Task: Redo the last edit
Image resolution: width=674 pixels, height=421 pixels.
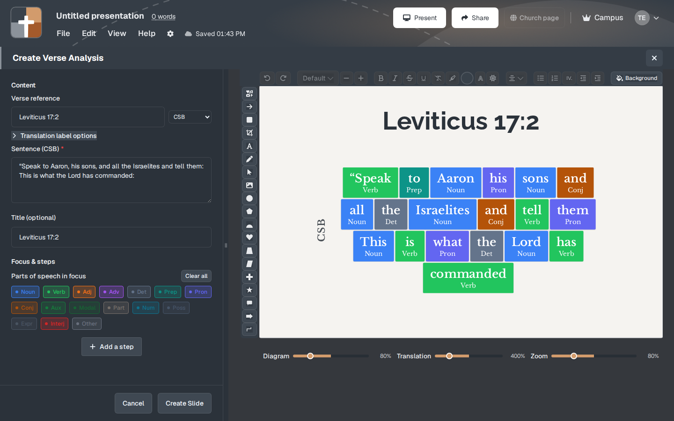Action: click(283, 78)
